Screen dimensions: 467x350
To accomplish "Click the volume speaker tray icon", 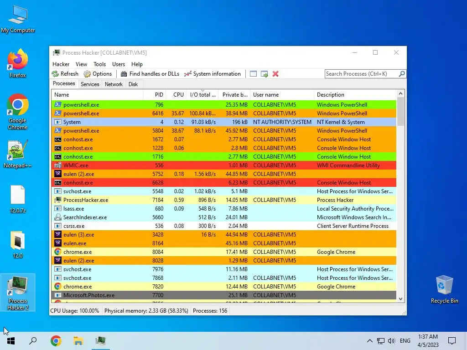I will pos(391,341).
